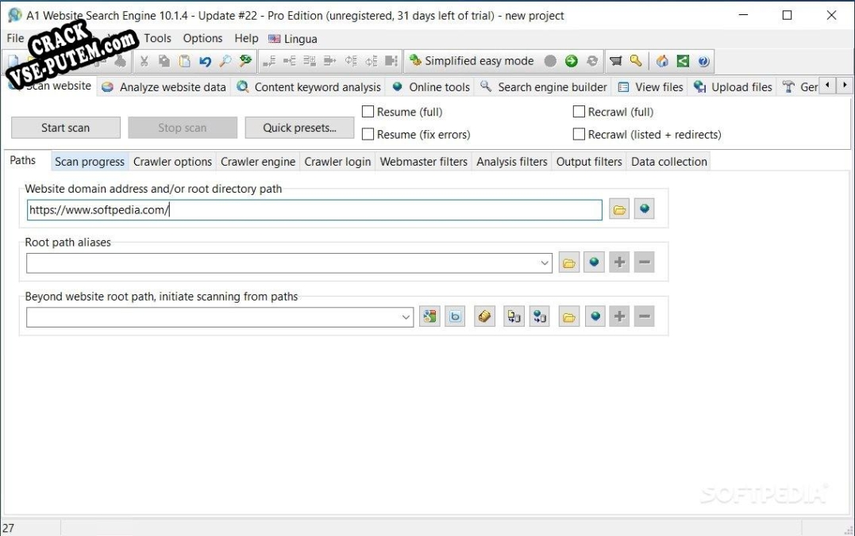Screen dimensions: 855x536
Task: Click the Bing icon in scanning paths row
Action: pyautogui.click(x=455, y=316)
